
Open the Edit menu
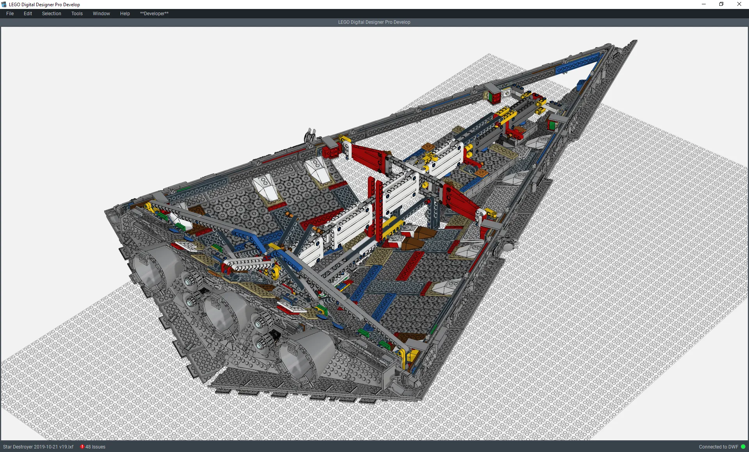pyautogui.click(x=28, y=14)
